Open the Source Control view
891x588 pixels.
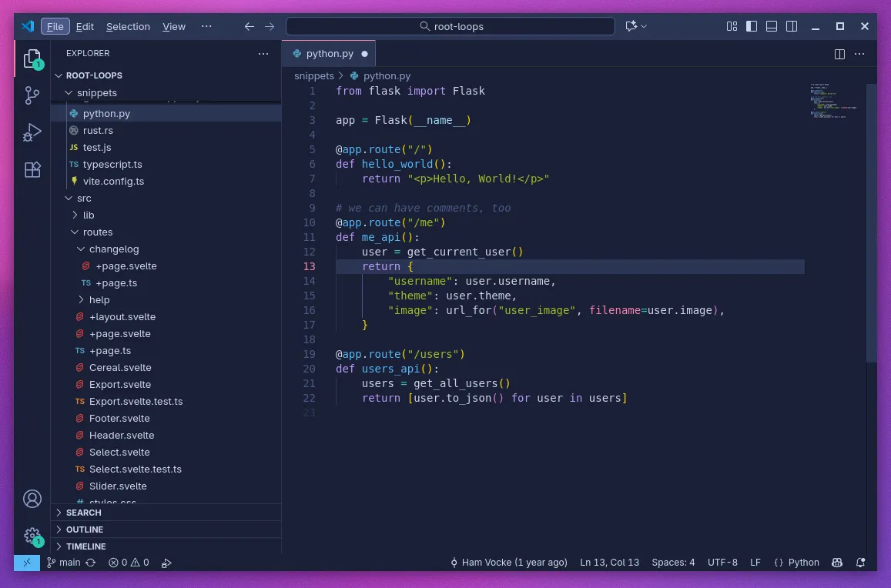tap(32, 95)
